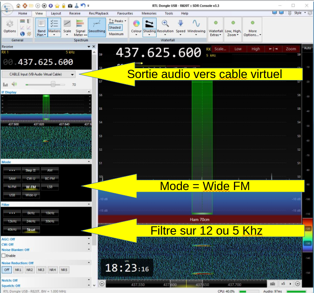Click the Signal Meter icon
Viewport: 314px width, 293px height.
pyautogui.click(x=80, y=23)
